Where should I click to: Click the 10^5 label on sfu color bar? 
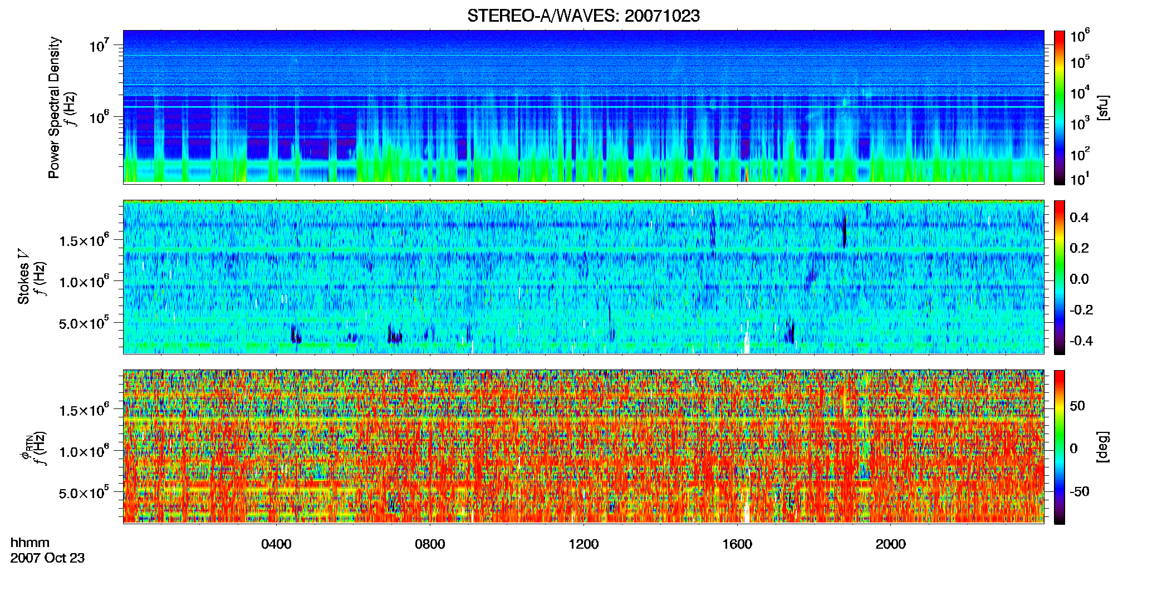[x=1080, y=62]
